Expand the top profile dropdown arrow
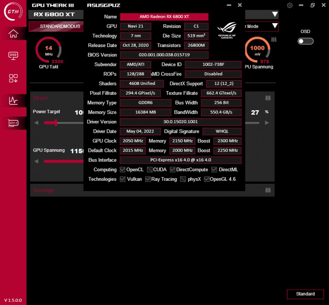 tap(275, 14)
